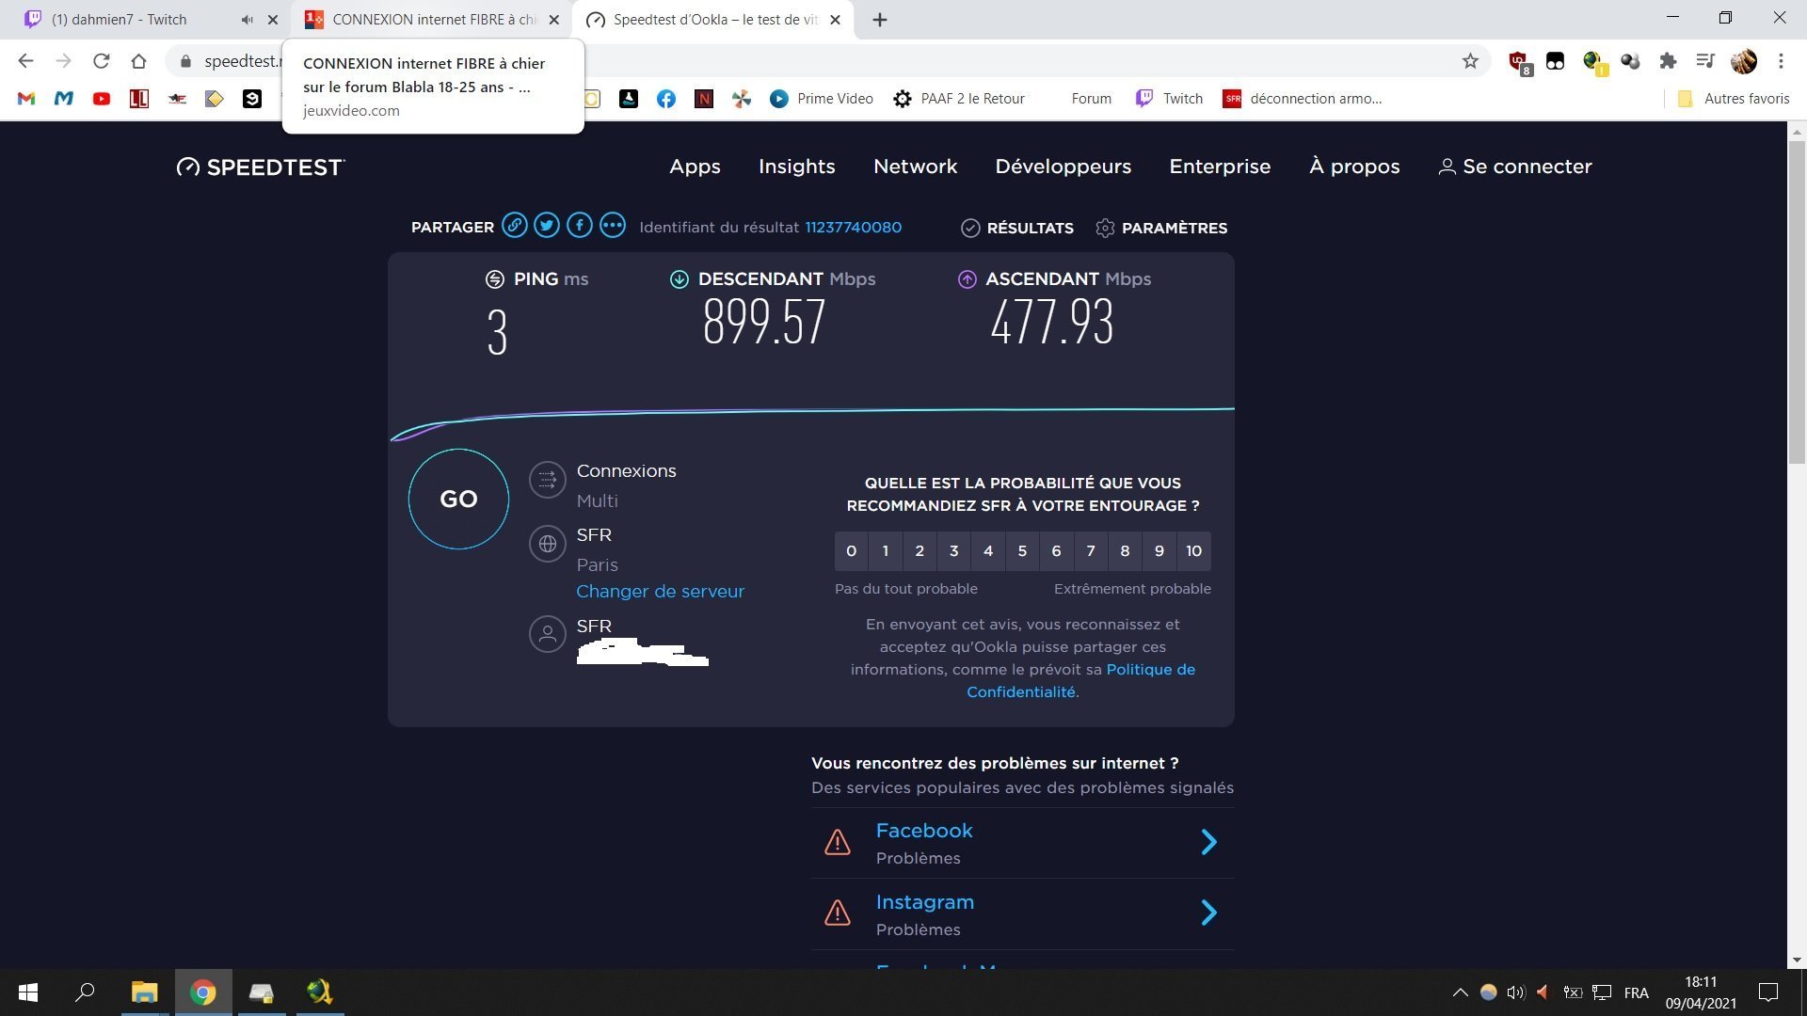The width and height of the screenshot is (1807, 1016).
Task: Expand Facebook problems chevron arrow
Action: pos(1209,842)
